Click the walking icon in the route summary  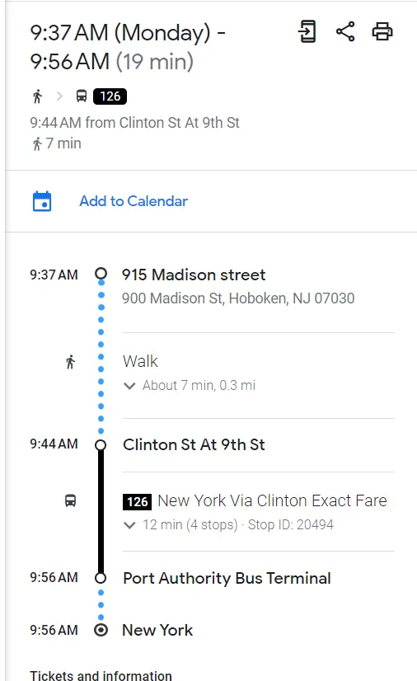coord(38,96)
